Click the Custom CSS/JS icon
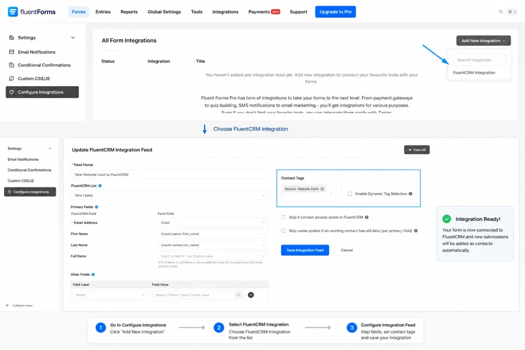 11,78
